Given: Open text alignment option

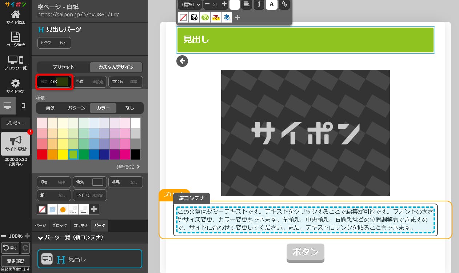Looking at the screenshot, I should [x=247, y=4].
